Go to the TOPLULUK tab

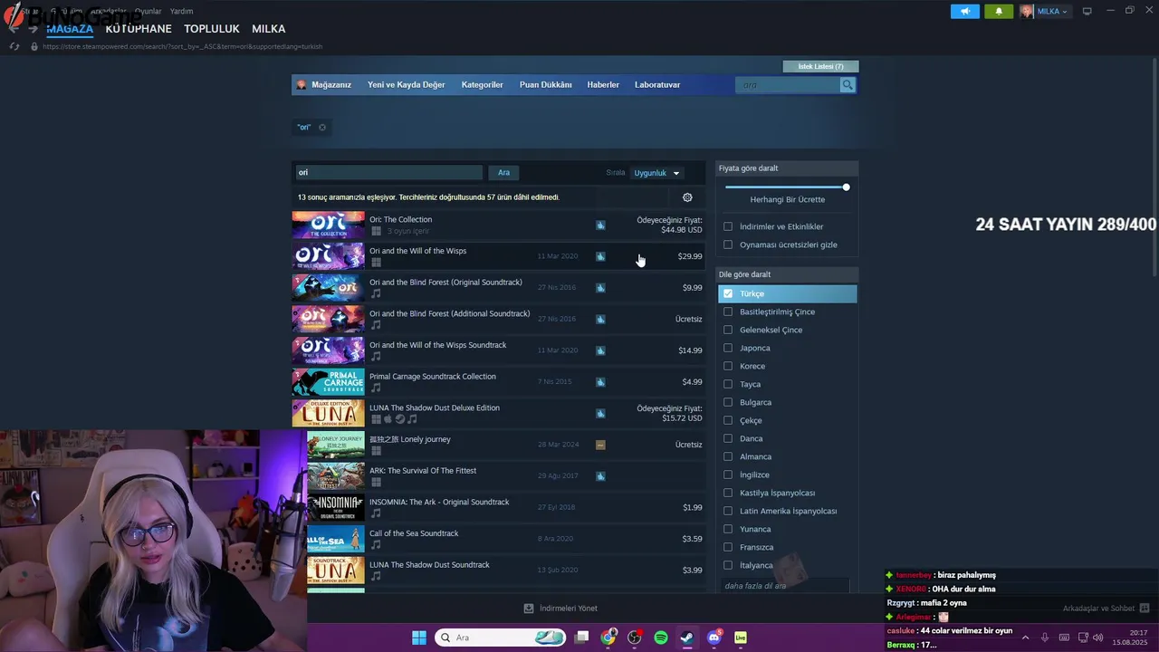click(212, 29)
